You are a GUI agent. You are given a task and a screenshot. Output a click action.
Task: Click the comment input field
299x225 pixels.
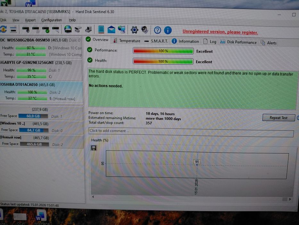click(191, 132)
